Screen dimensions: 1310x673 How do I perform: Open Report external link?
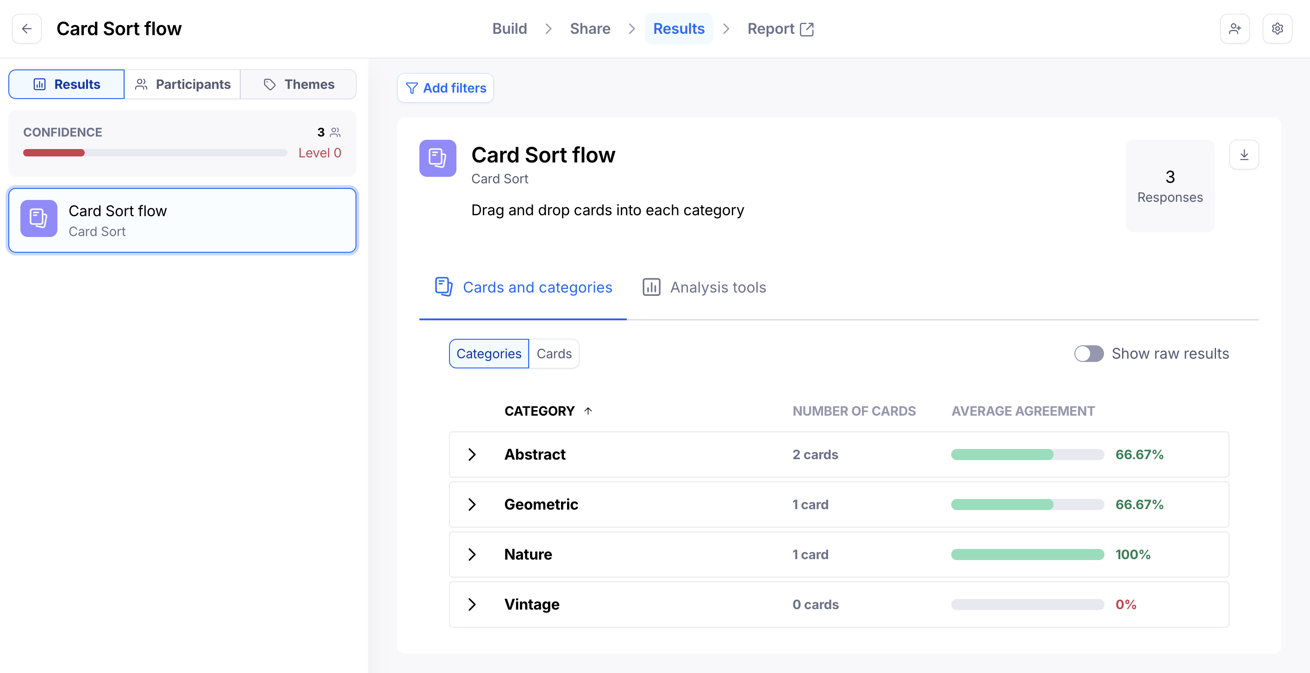[x=780, y=29]
